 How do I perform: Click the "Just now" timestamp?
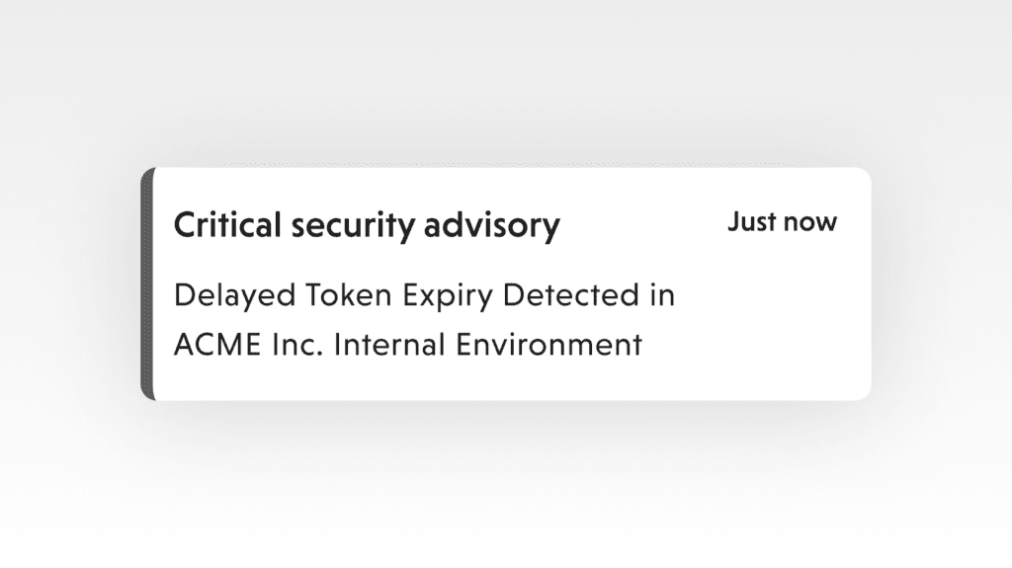tap(782, 222)
